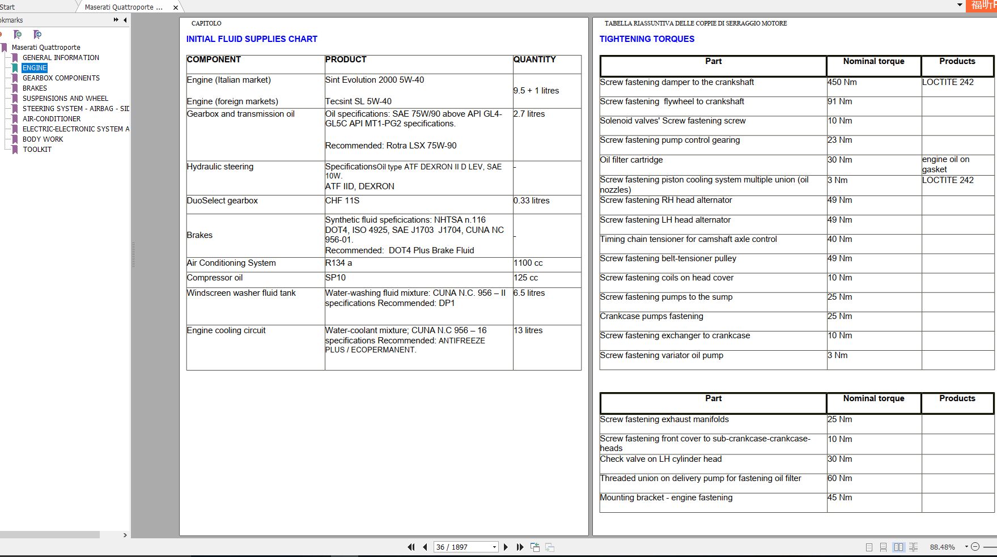The height and width of the screenshot is (557, 997).
Task: Click the 88.48% zoom value
Action: (942, 547)
